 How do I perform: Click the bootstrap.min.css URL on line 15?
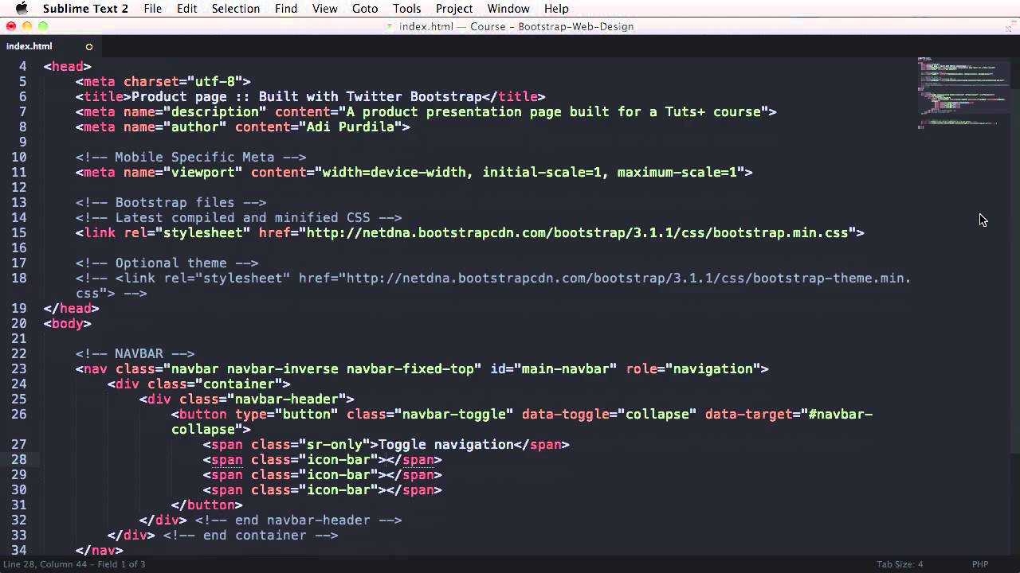(x=578, y=233)
